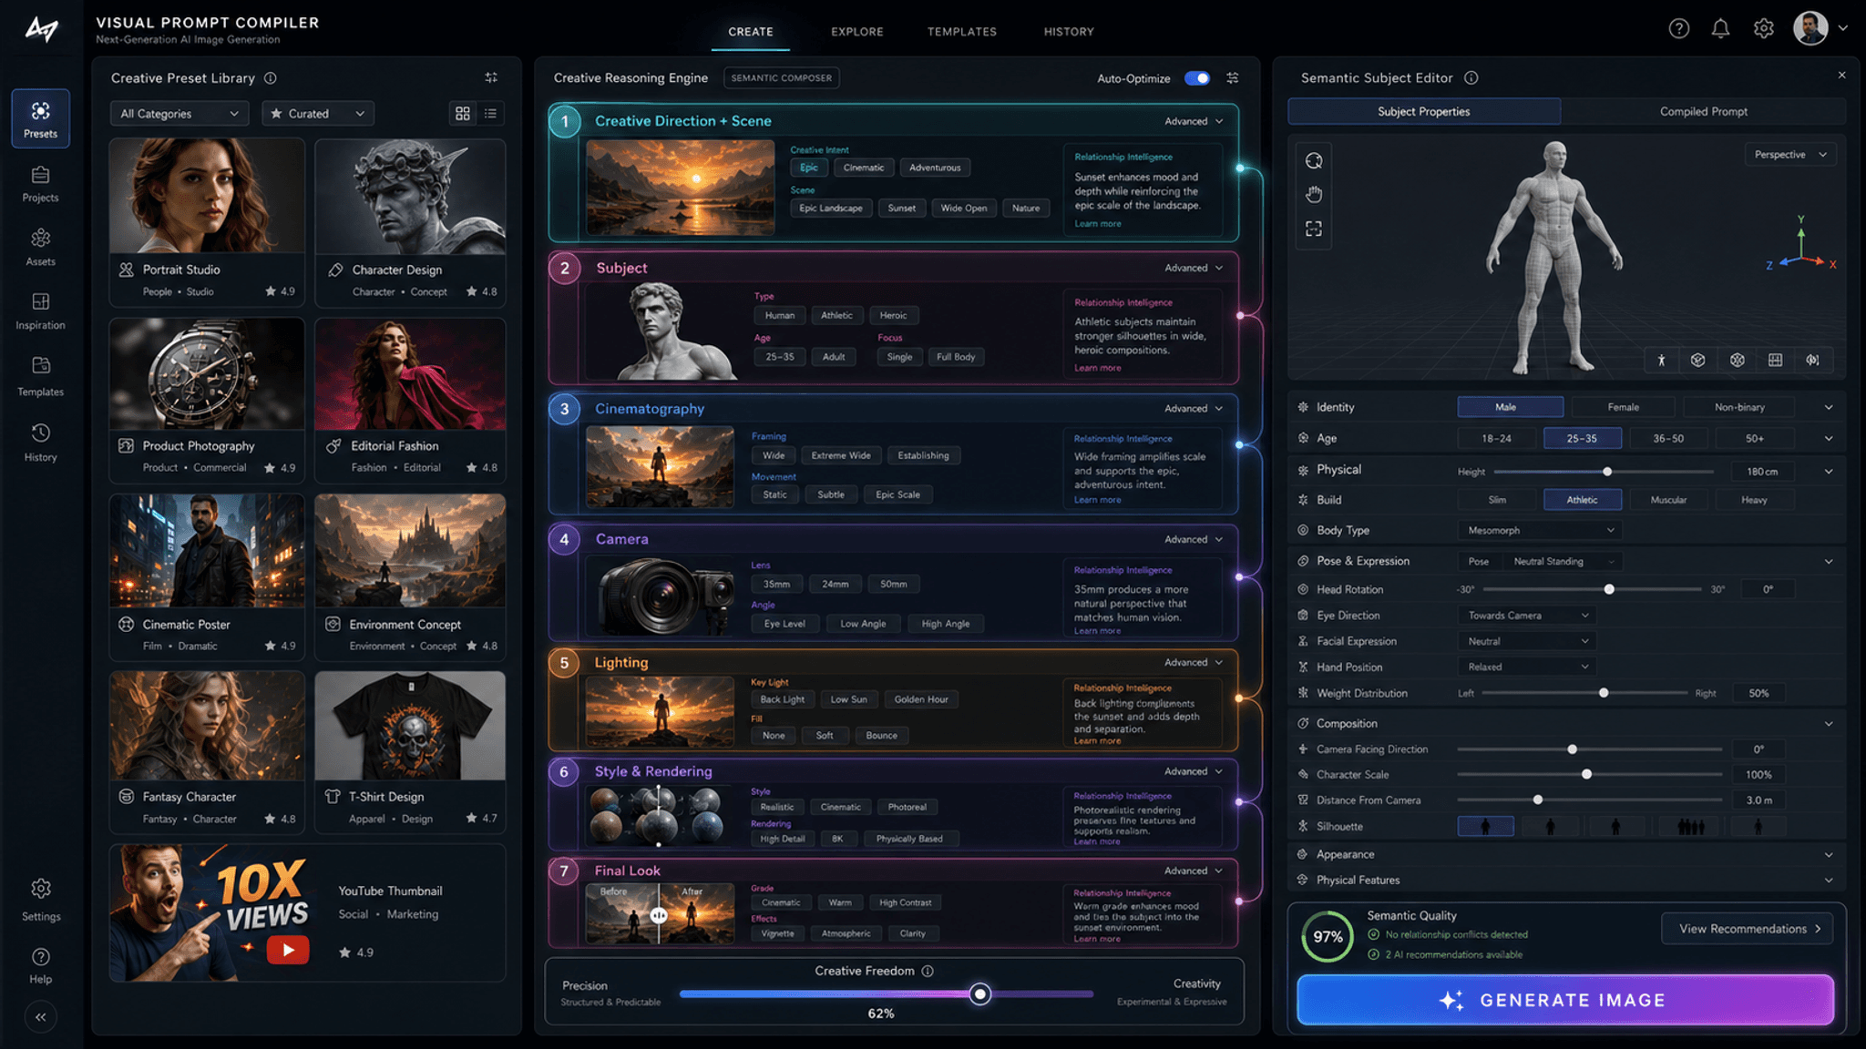
Task: Select the YouTube Thumbnail preset card
Action: click(307, 913)
